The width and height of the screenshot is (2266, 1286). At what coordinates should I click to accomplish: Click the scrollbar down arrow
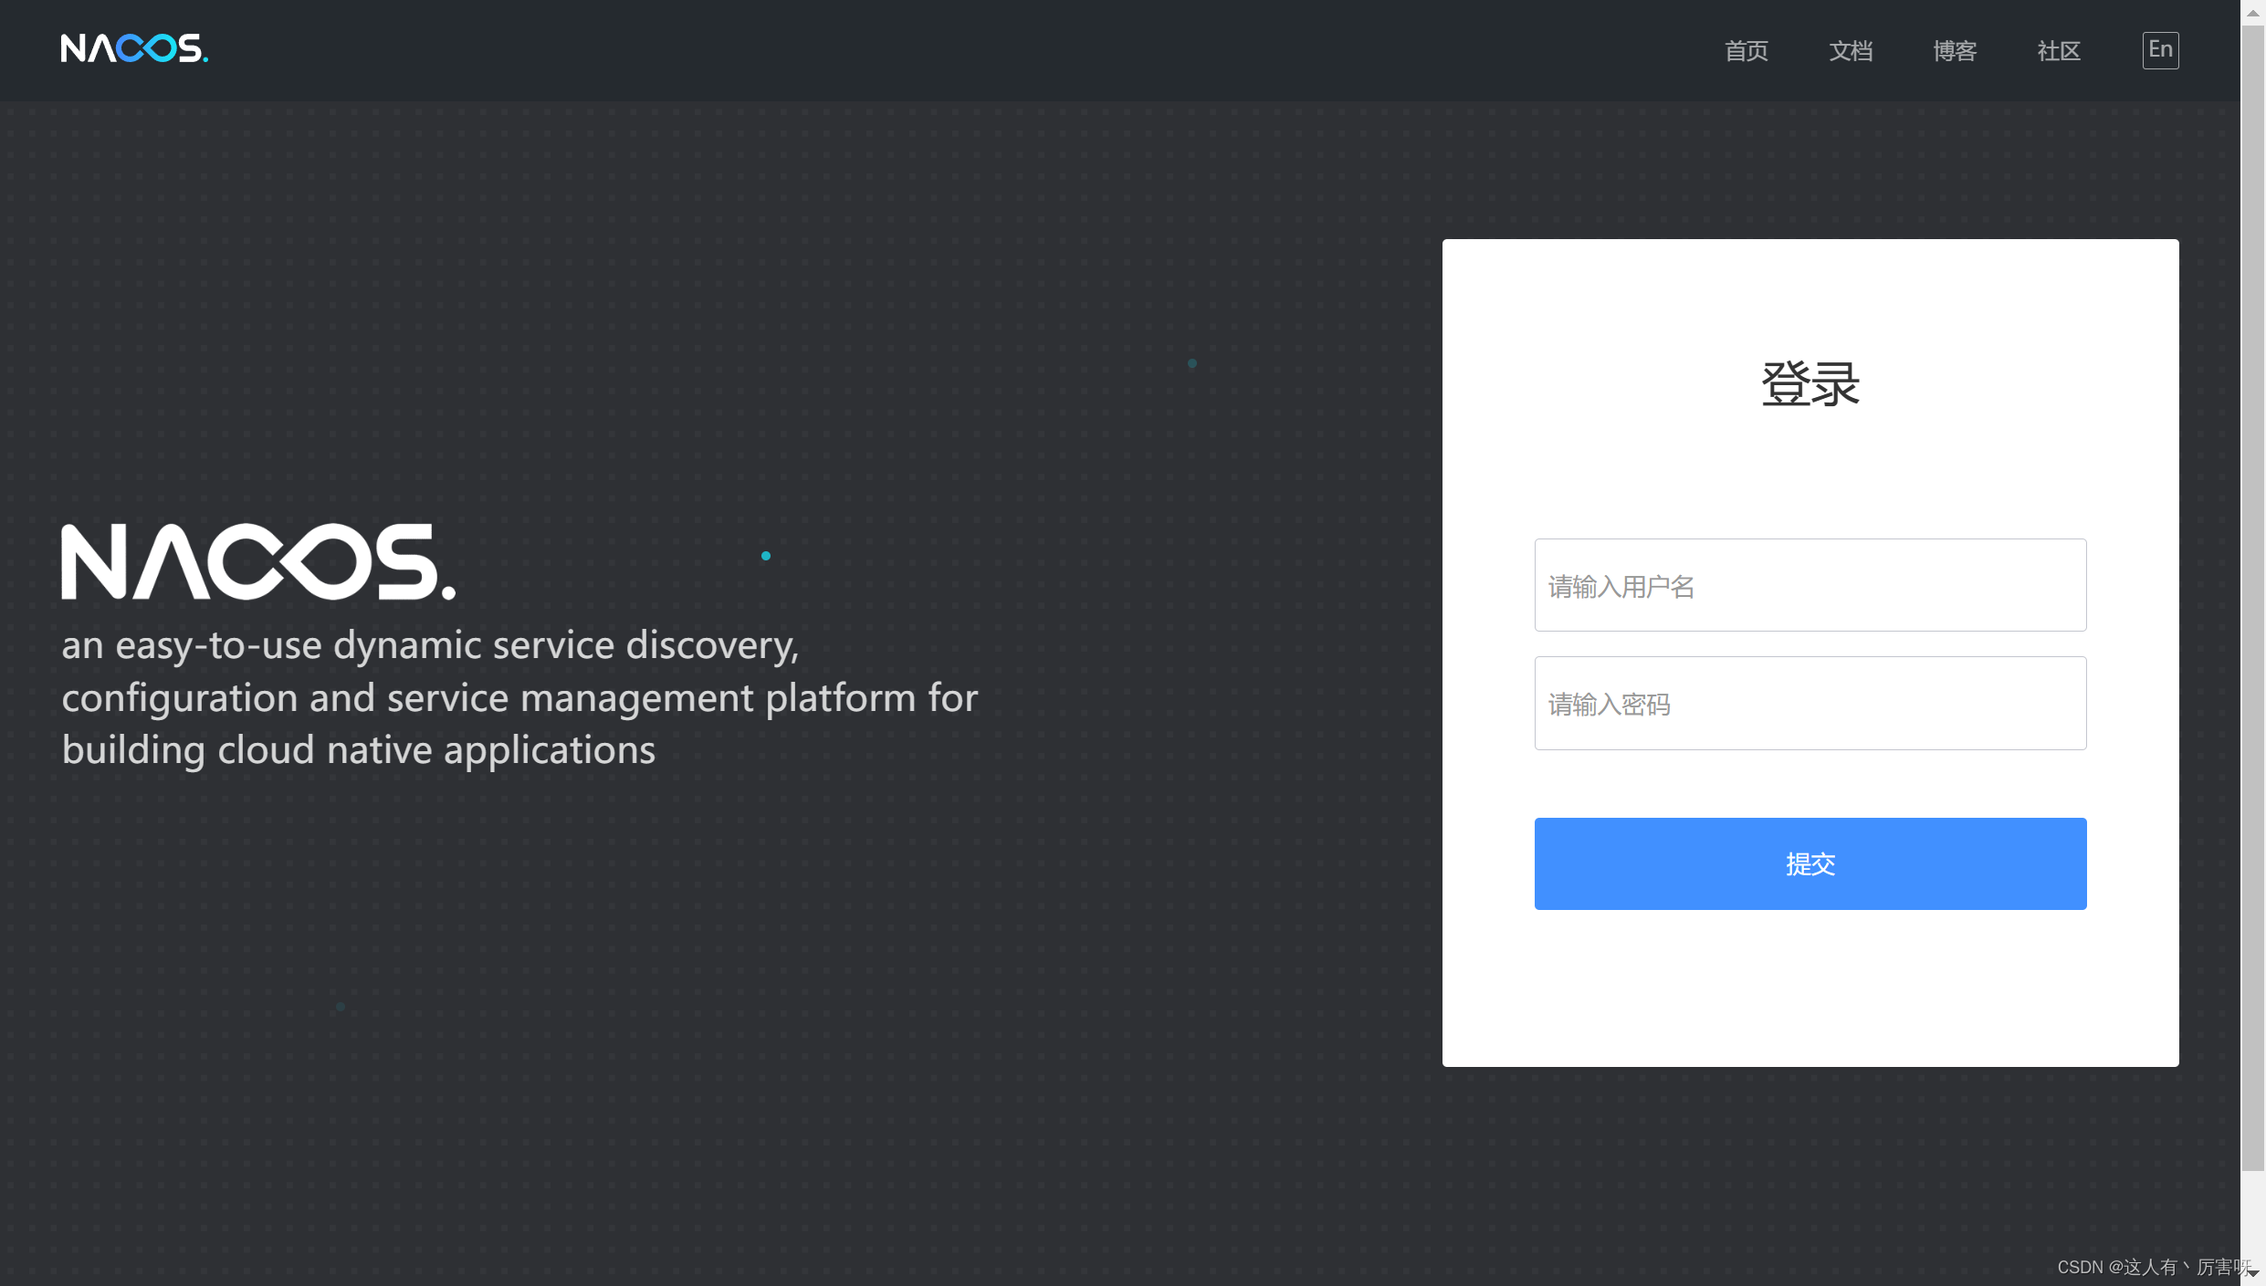click(x=2253, y=1273)
